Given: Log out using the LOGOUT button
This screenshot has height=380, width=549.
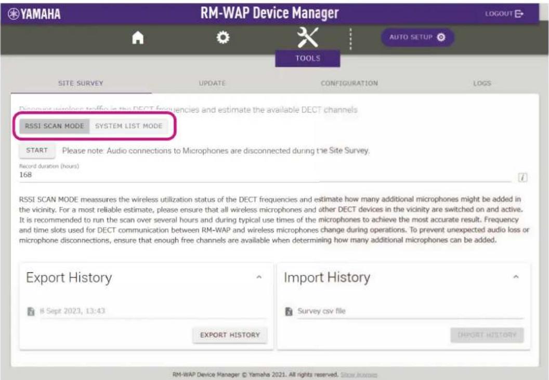Looking at the screenshot, I should [x=504, y=14].
